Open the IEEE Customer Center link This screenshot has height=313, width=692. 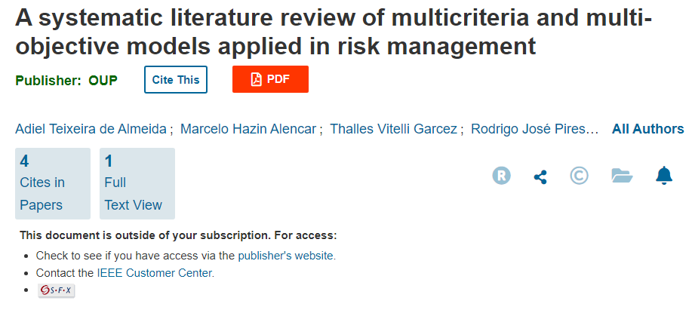(155, 273)
